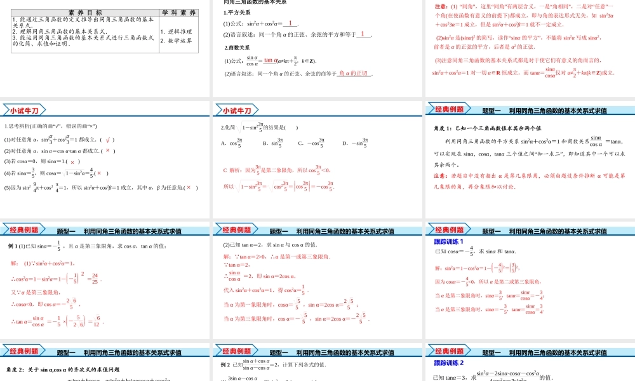Toggle the √ mark on statement (1)

(x=108, y=140)
